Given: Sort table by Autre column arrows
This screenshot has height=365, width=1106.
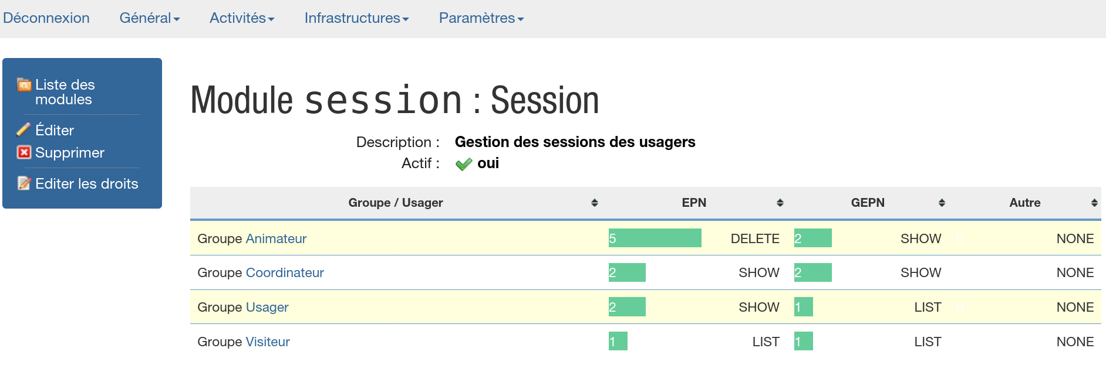Looking at the screenshot, I should (1094, 203).
